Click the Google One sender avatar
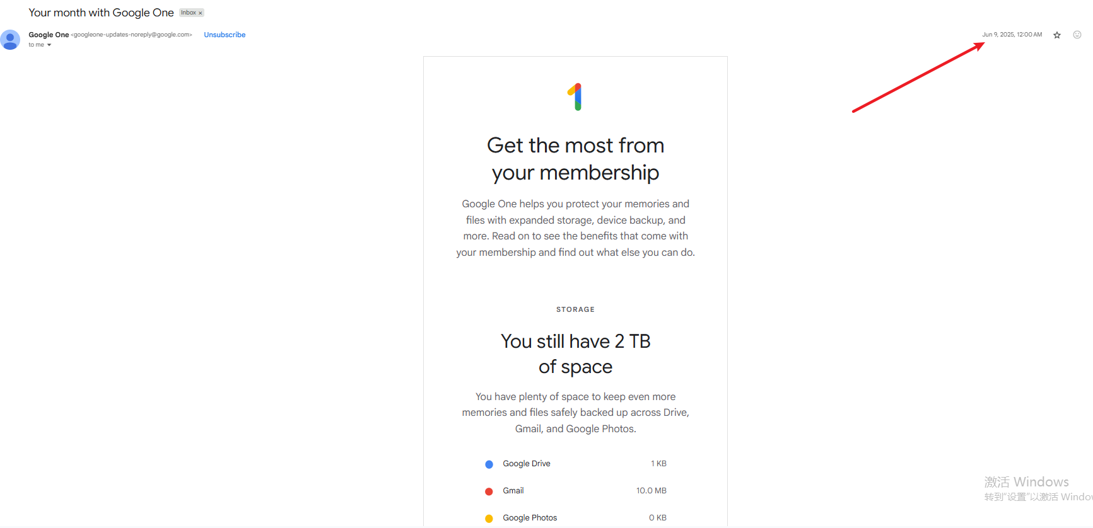 tap(10, 40)
